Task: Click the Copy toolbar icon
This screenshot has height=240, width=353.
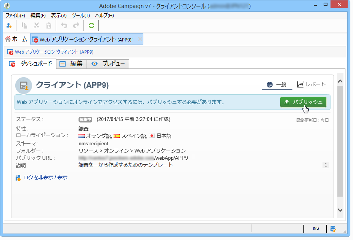Action: tap(24, 25)
